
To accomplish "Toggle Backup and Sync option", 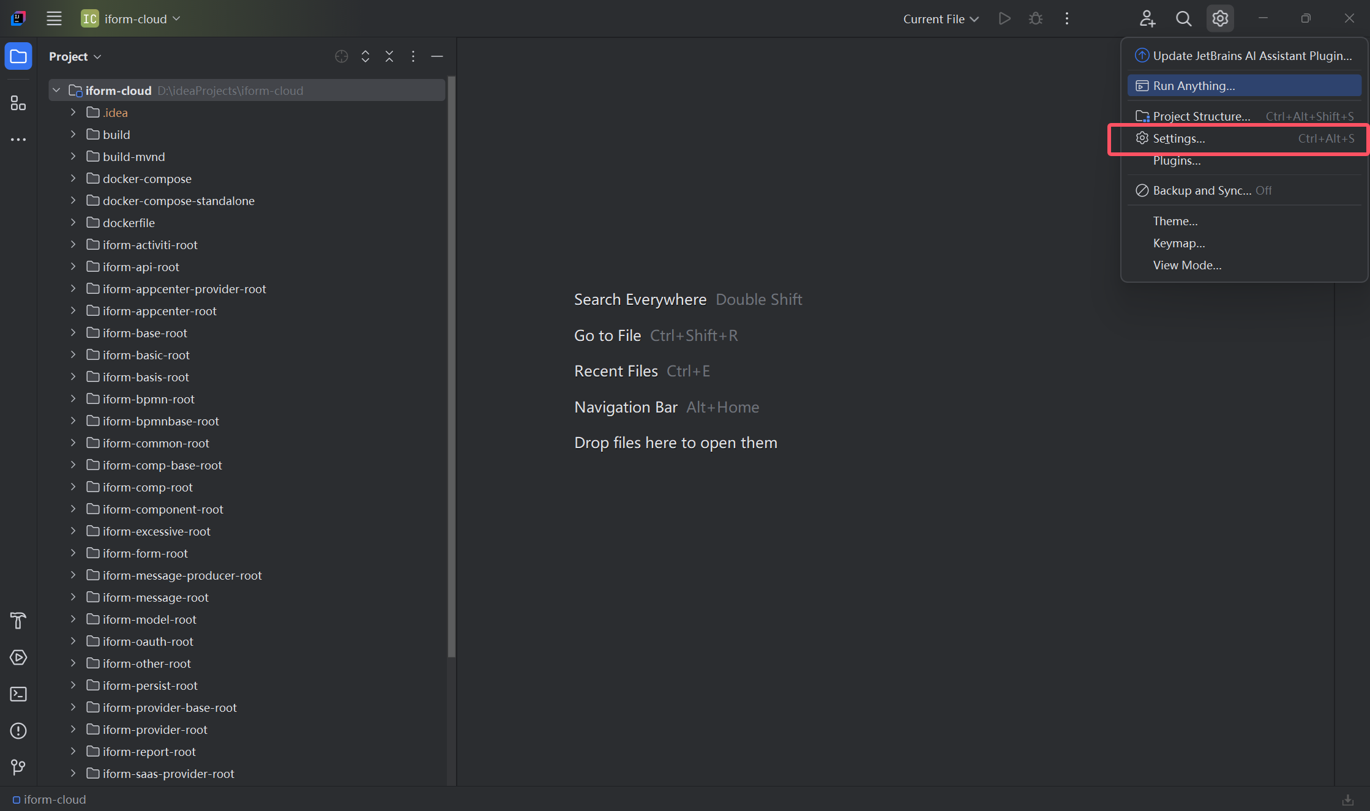I will [1202, 190].
